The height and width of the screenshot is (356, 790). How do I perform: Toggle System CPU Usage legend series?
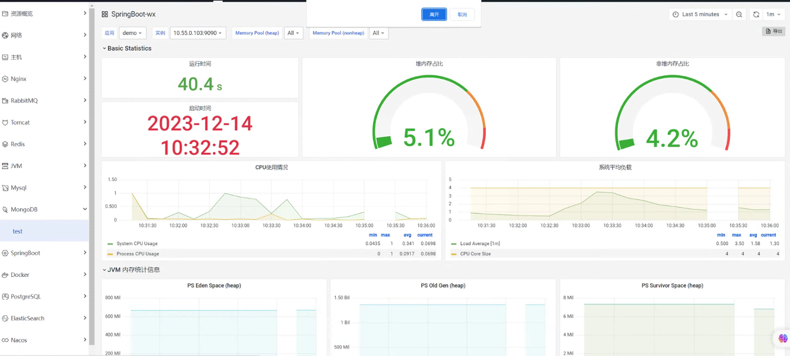coord(137,244)
